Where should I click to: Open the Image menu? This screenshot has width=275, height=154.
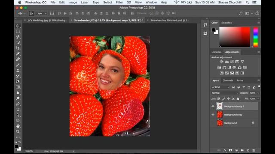(73, 2)
